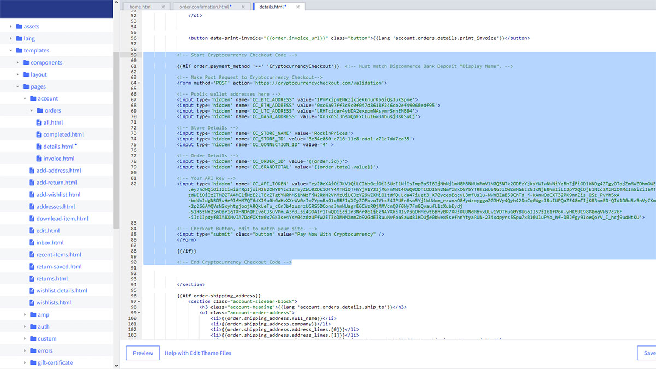Screen dimensions: 656x369
Task: Open completed.html in the file tree
Action: pos(63,134)
